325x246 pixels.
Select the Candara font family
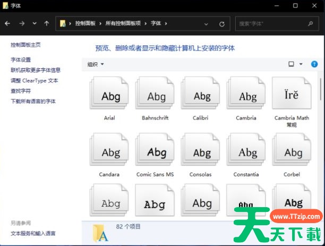pyautogui.click(x=109, y=155)
